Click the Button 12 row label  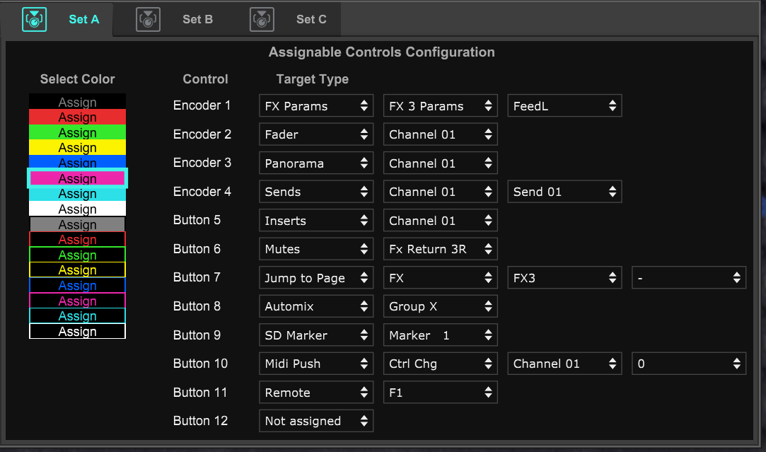200,421
